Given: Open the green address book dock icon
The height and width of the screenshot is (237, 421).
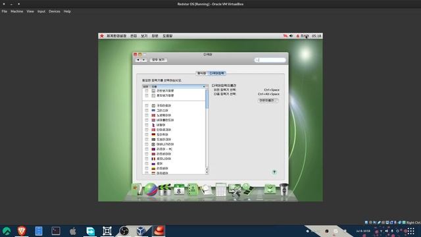Looking at the screenshot, I should tap(193, 190).
